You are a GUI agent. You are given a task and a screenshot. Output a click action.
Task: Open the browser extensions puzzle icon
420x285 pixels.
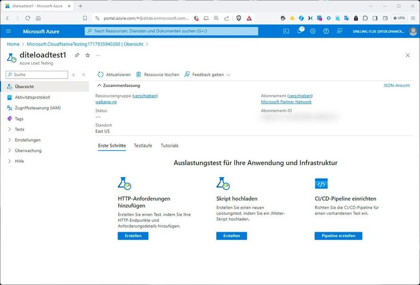[x=365, y=18]
